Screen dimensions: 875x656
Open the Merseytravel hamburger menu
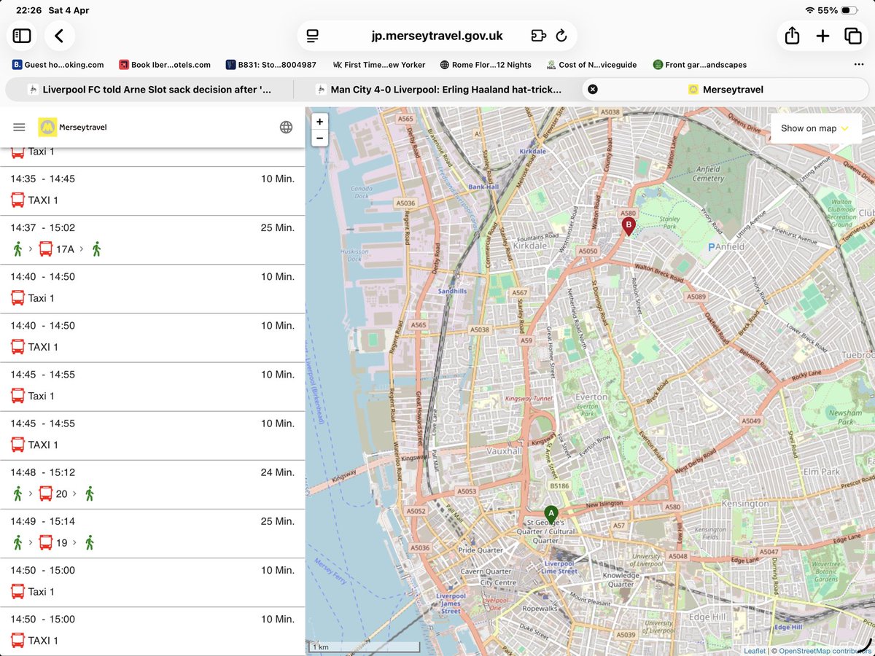point(19,128)
